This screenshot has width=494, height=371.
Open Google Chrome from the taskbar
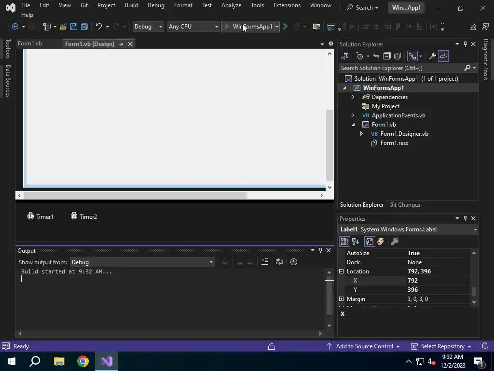[x=83, y=361]
